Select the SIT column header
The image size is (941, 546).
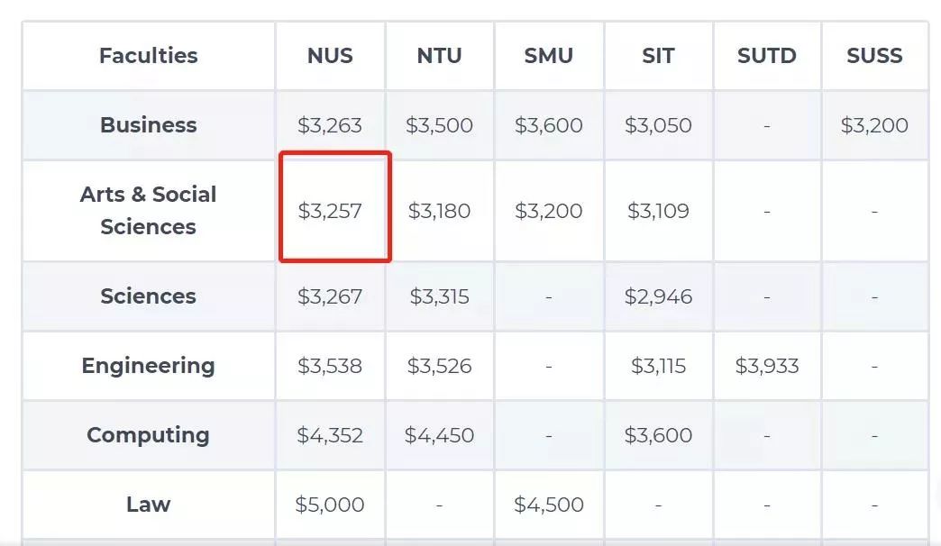(x=658, y=56)
